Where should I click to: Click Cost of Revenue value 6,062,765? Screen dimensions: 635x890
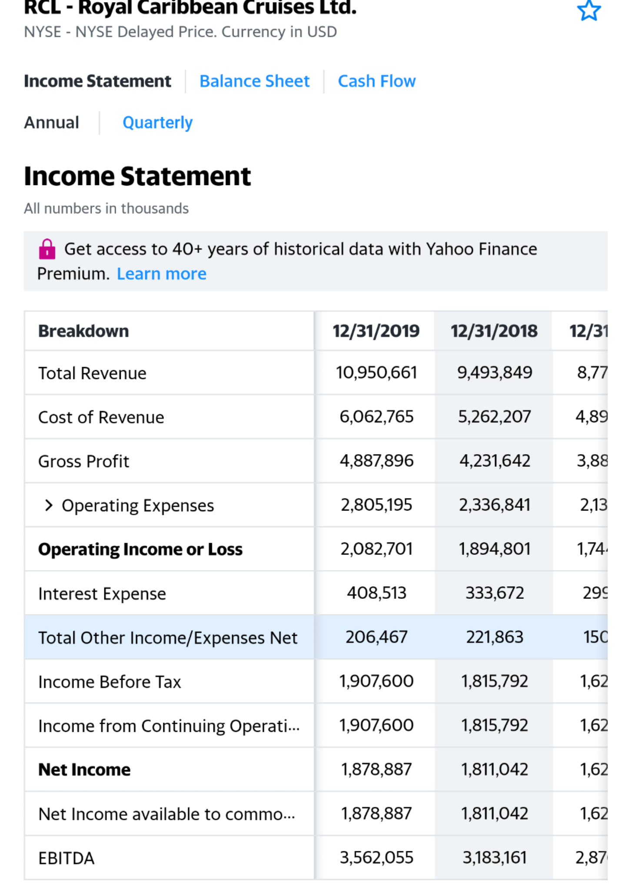pyautogui.click(x=376, y=417)
